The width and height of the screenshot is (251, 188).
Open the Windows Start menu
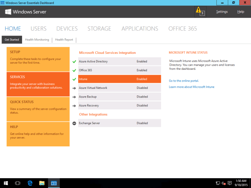(x=6, y=183)
